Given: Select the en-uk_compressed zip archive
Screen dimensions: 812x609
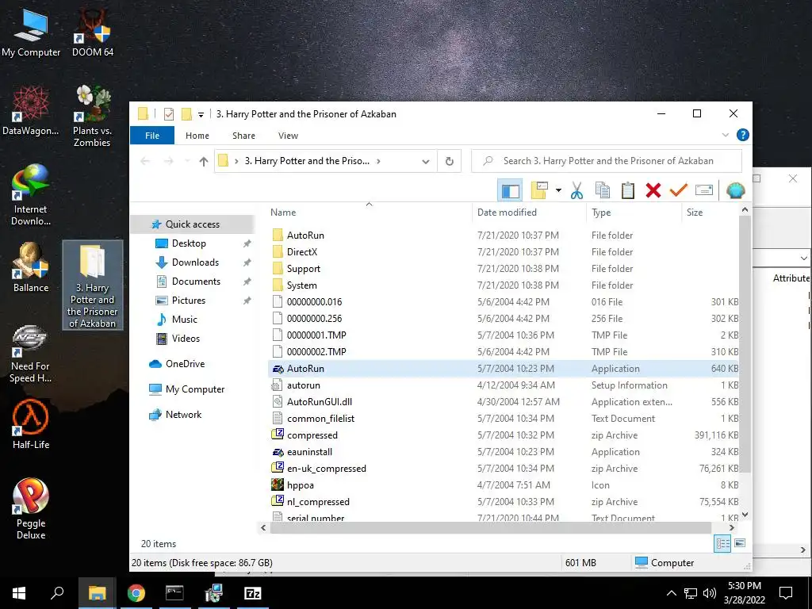Looking at the screenshot, I should click(504, 469).
